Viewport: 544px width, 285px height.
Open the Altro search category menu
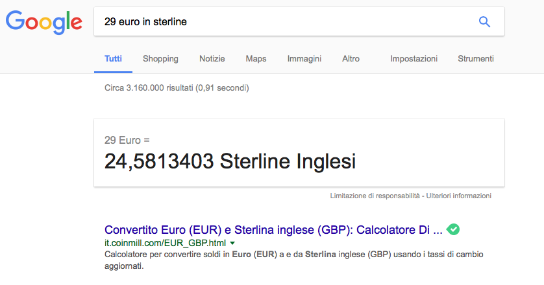[351, 58]
